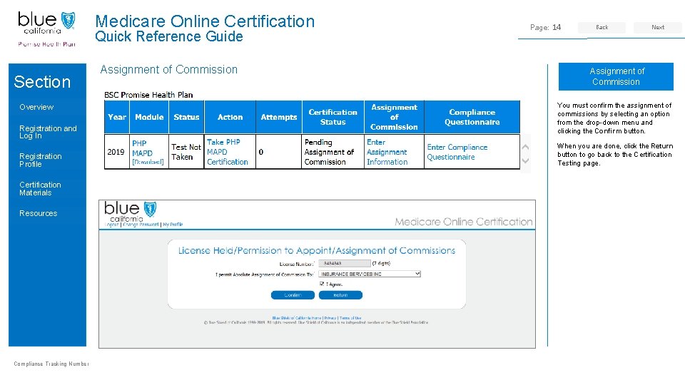
Task: Toggle the I Agree checkbox
Action: [322, 284]
